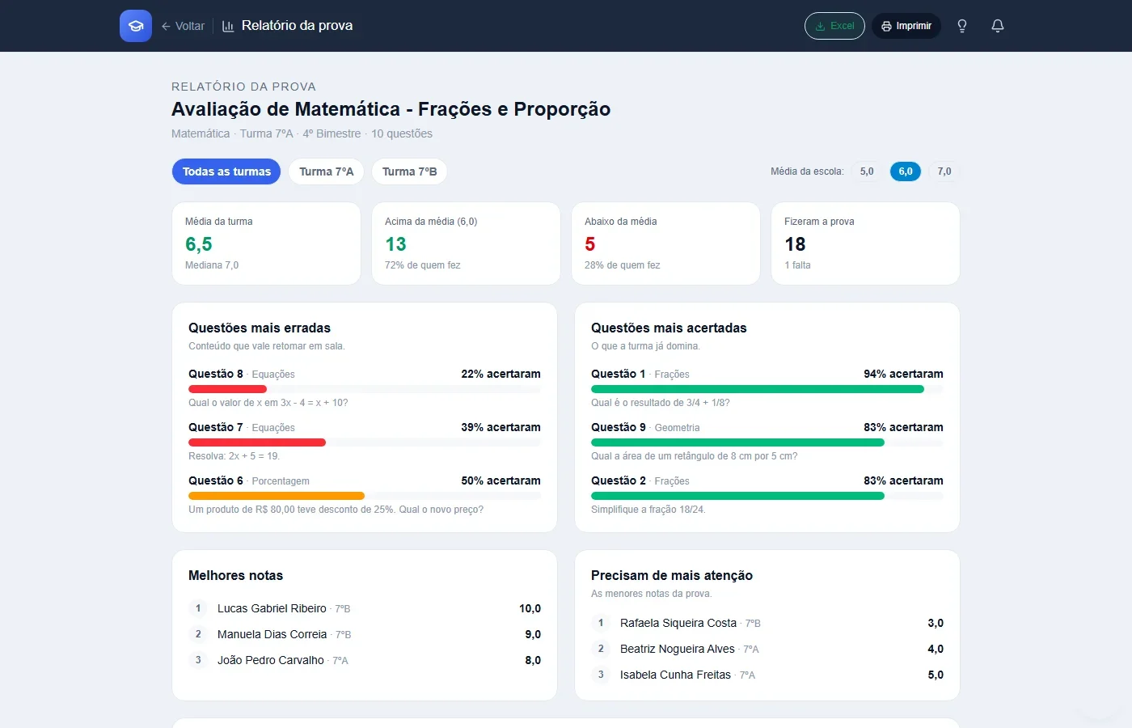Select student Manuela Dias Correia
1132x728 pixels.
[x=272, y=634]
